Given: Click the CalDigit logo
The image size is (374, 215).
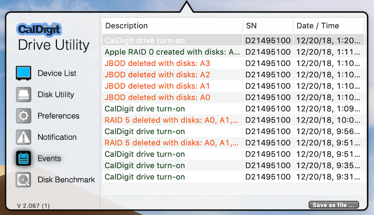Looking at the screenshot, I should 39,30.
